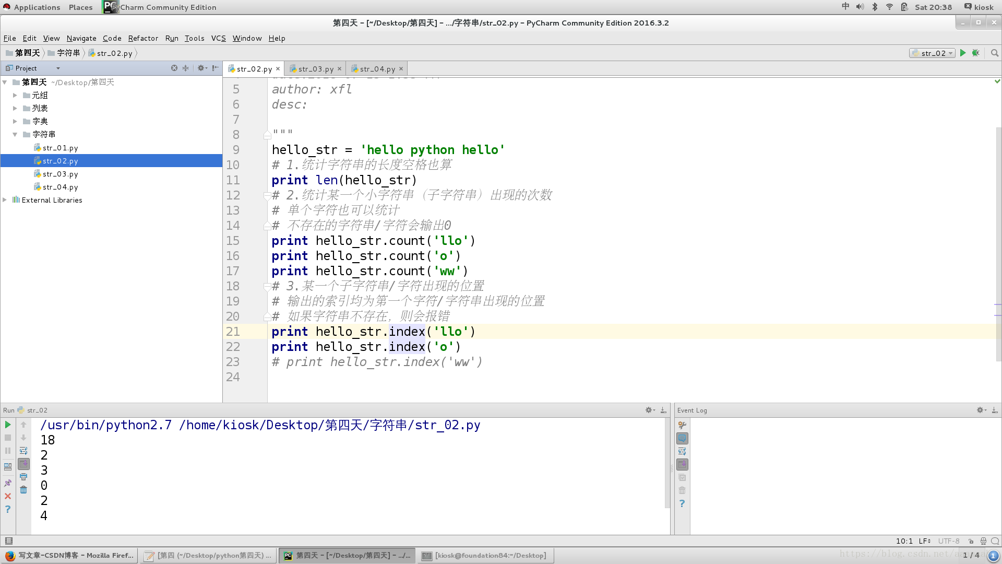
Task: Close the str_02.py editor tab
Action: pyautogui.click(x=278, y=69)
